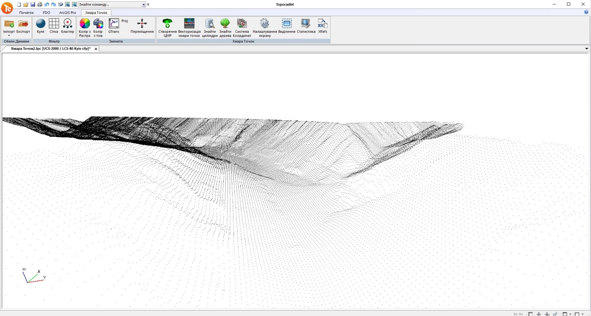
Task: Click the Обмін Даними group label
Action: point(16,41)
